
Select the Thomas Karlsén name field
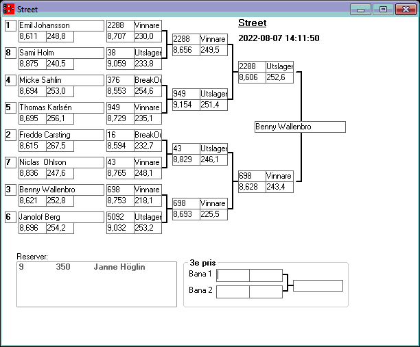tap(61, 107)
